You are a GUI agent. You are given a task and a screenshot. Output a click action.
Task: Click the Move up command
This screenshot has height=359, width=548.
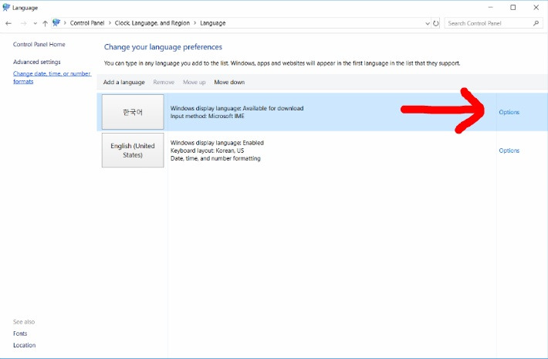click(x=195, y=82)
